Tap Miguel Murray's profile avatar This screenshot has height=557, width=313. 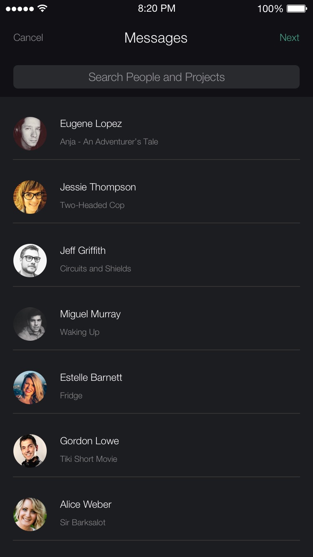30,324
